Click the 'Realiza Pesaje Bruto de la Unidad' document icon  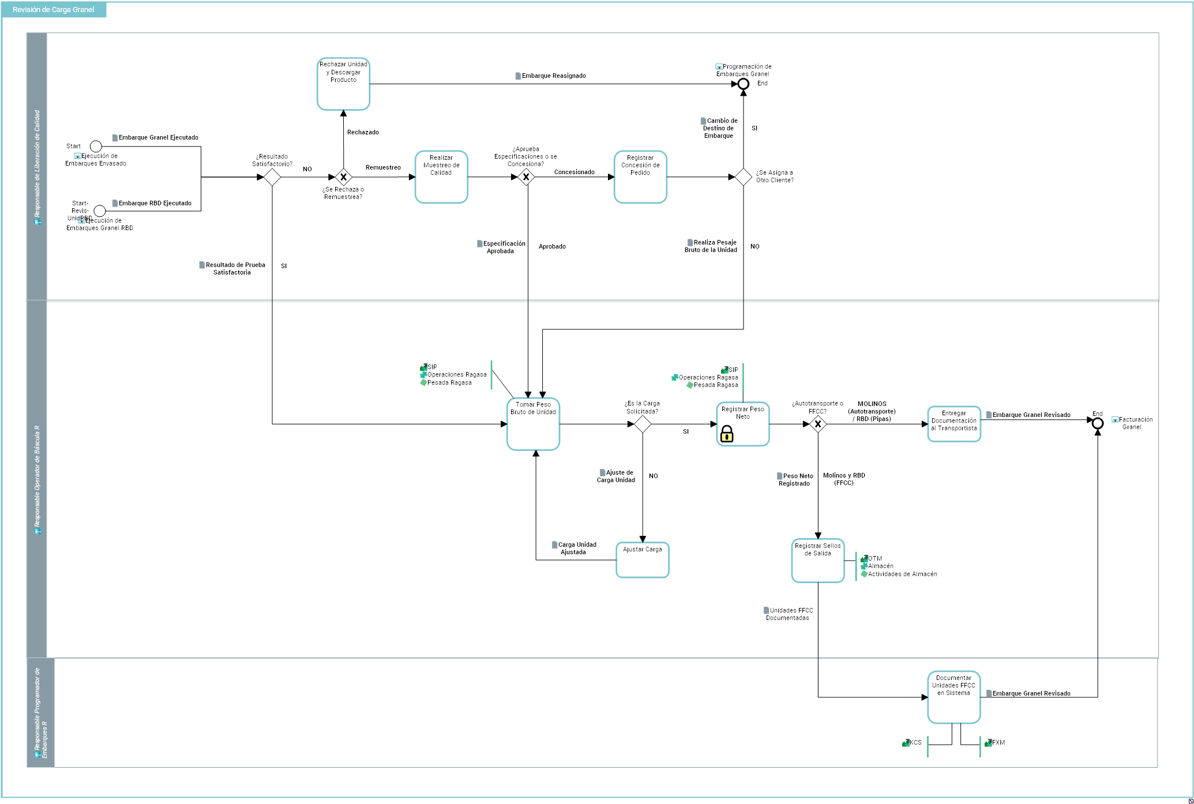tap(690, 243)
